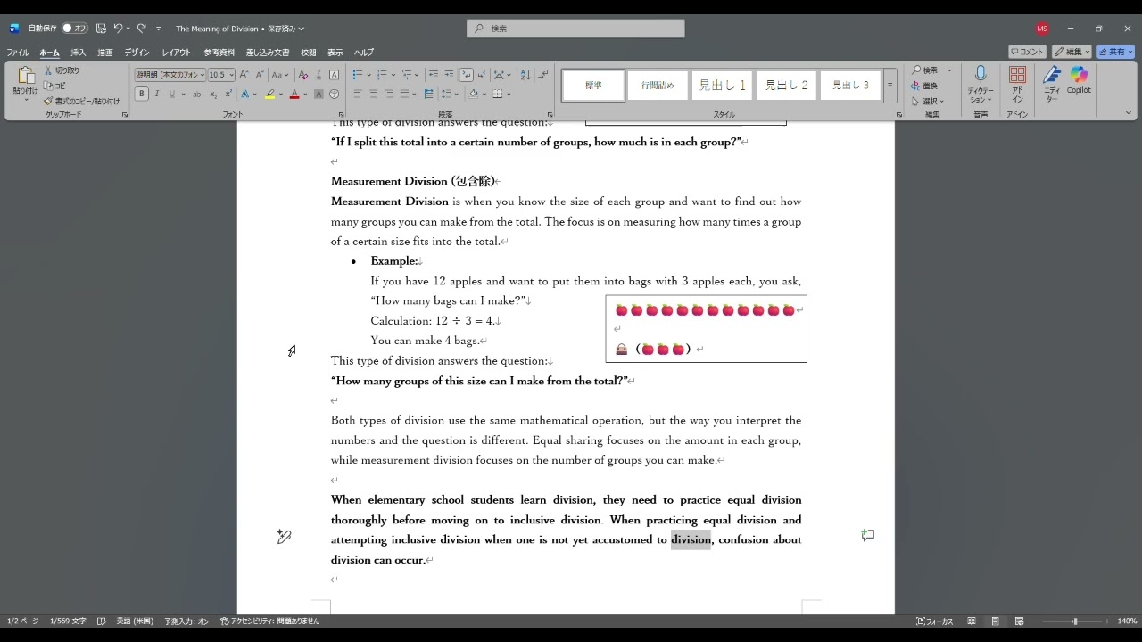
Task: Open the 編集 (Editing) mode dropdown
Action: tap(1072, 52)
